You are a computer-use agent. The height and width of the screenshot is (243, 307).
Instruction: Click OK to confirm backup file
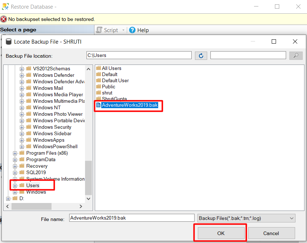[x=221, y=233]
